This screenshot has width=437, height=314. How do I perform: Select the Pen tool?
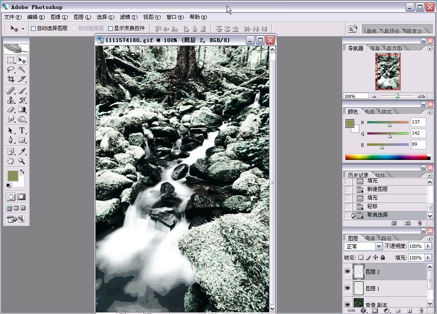point(11,140)
